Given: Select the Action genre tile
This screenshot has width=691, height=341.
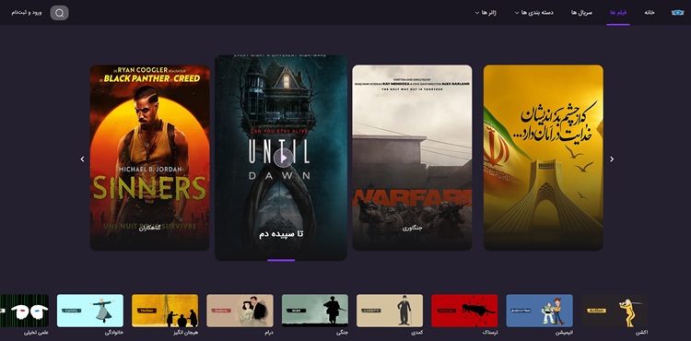Looking at the screenshot, I should [615, 311].
